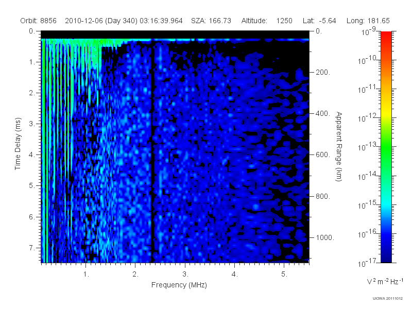Screen dimensions: 412x309
Task: Click the 'Long: 181.65' value
Action: (368, 21)
